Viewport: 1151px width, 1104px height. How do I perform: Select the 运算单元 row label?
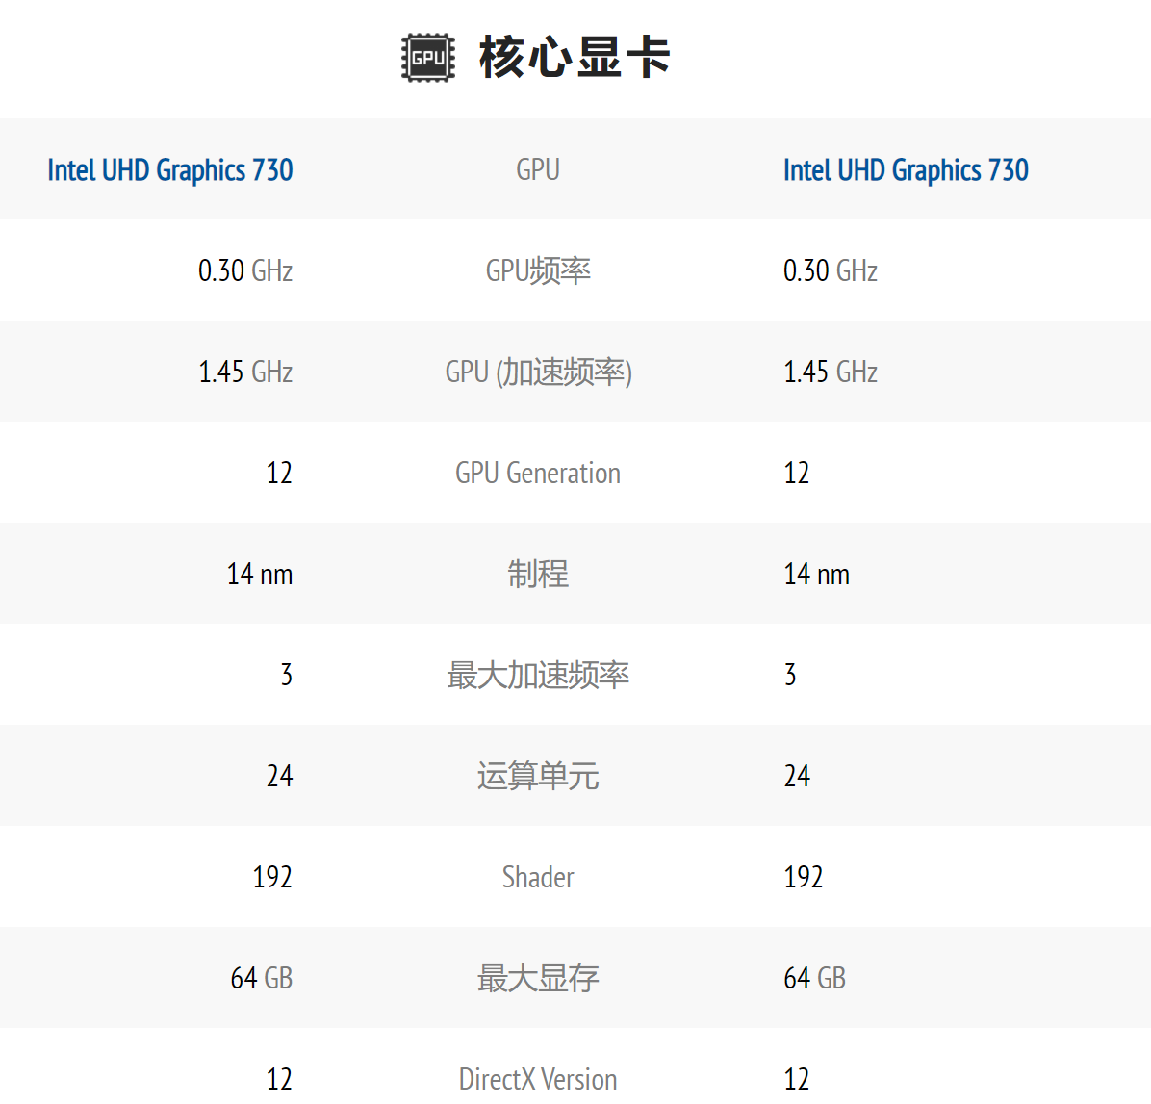pyautogui.click(x=538, y=777)
